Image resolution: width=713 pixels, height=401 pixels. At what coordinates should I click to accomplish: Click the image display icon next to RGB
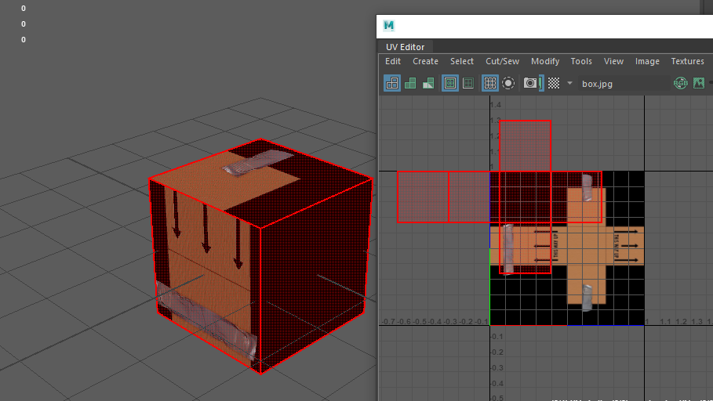coord(699,83)
